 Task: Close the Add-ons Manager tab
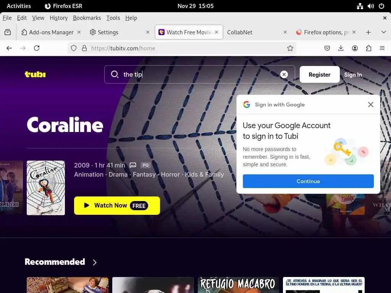(x=79, y=32)
